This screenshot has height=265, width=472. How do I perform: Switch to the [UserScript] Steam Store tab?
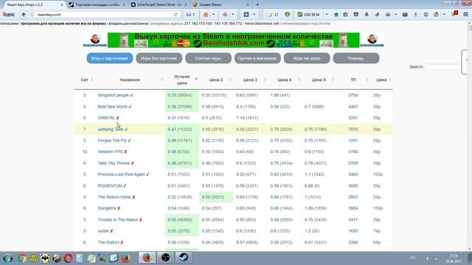pos(159,4)
